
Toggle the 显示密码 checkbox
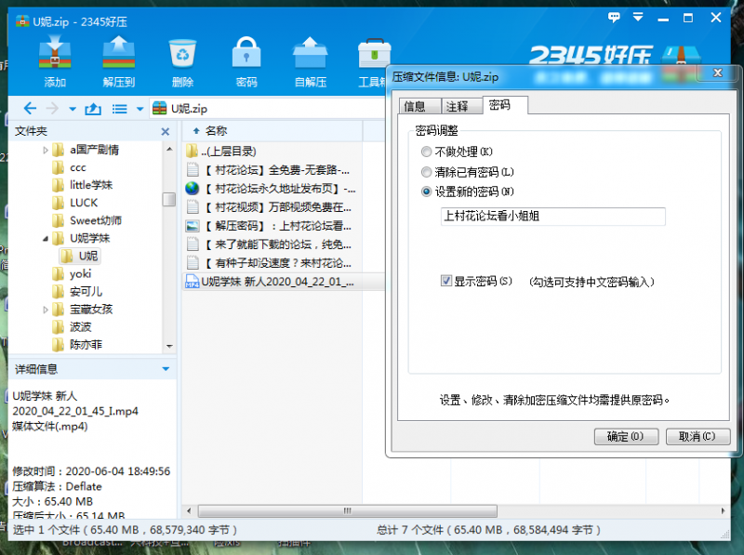(x=447, y=281)
